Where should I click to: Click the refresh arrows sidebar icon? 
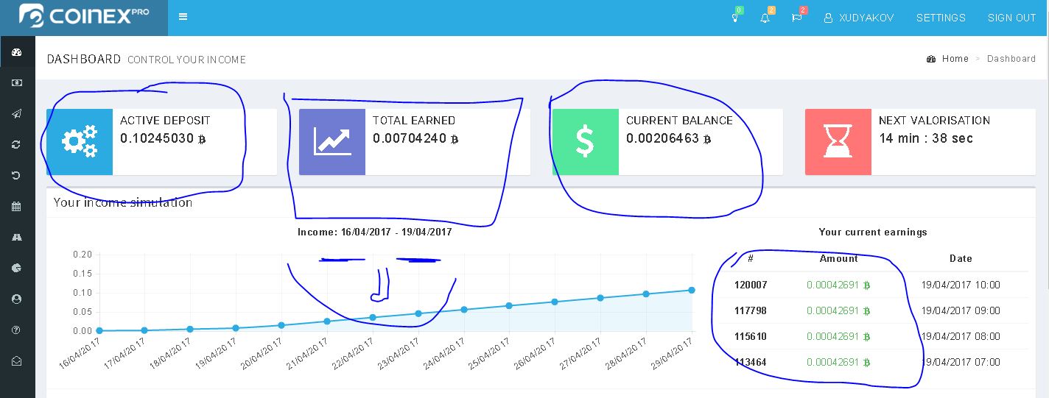tap(17, 144)
